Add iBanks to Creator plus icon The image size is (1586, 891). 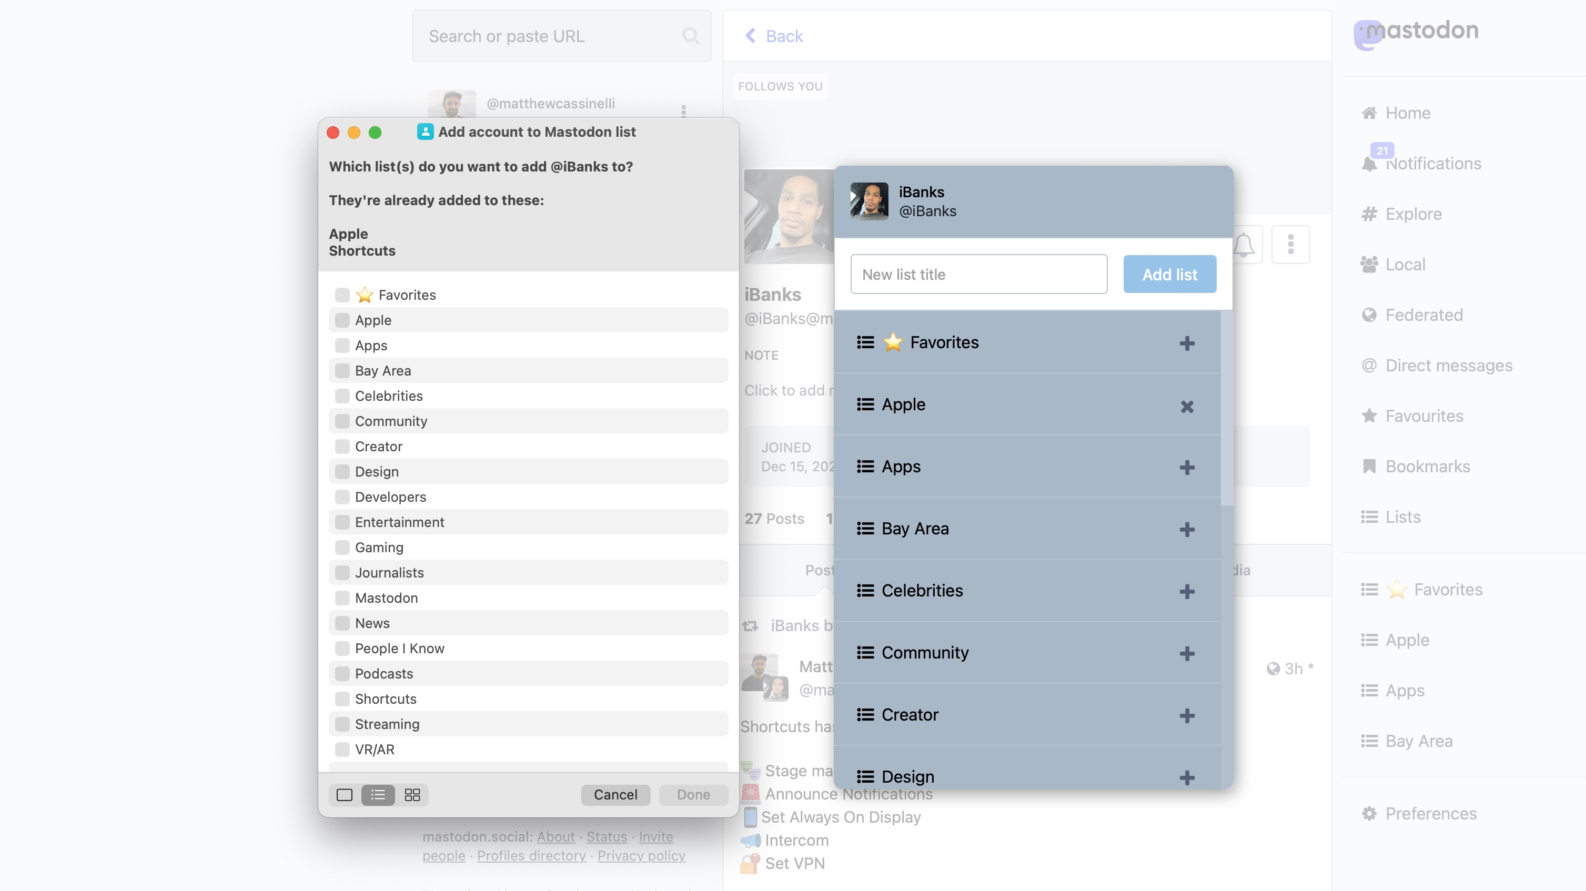click(1187, 715)
